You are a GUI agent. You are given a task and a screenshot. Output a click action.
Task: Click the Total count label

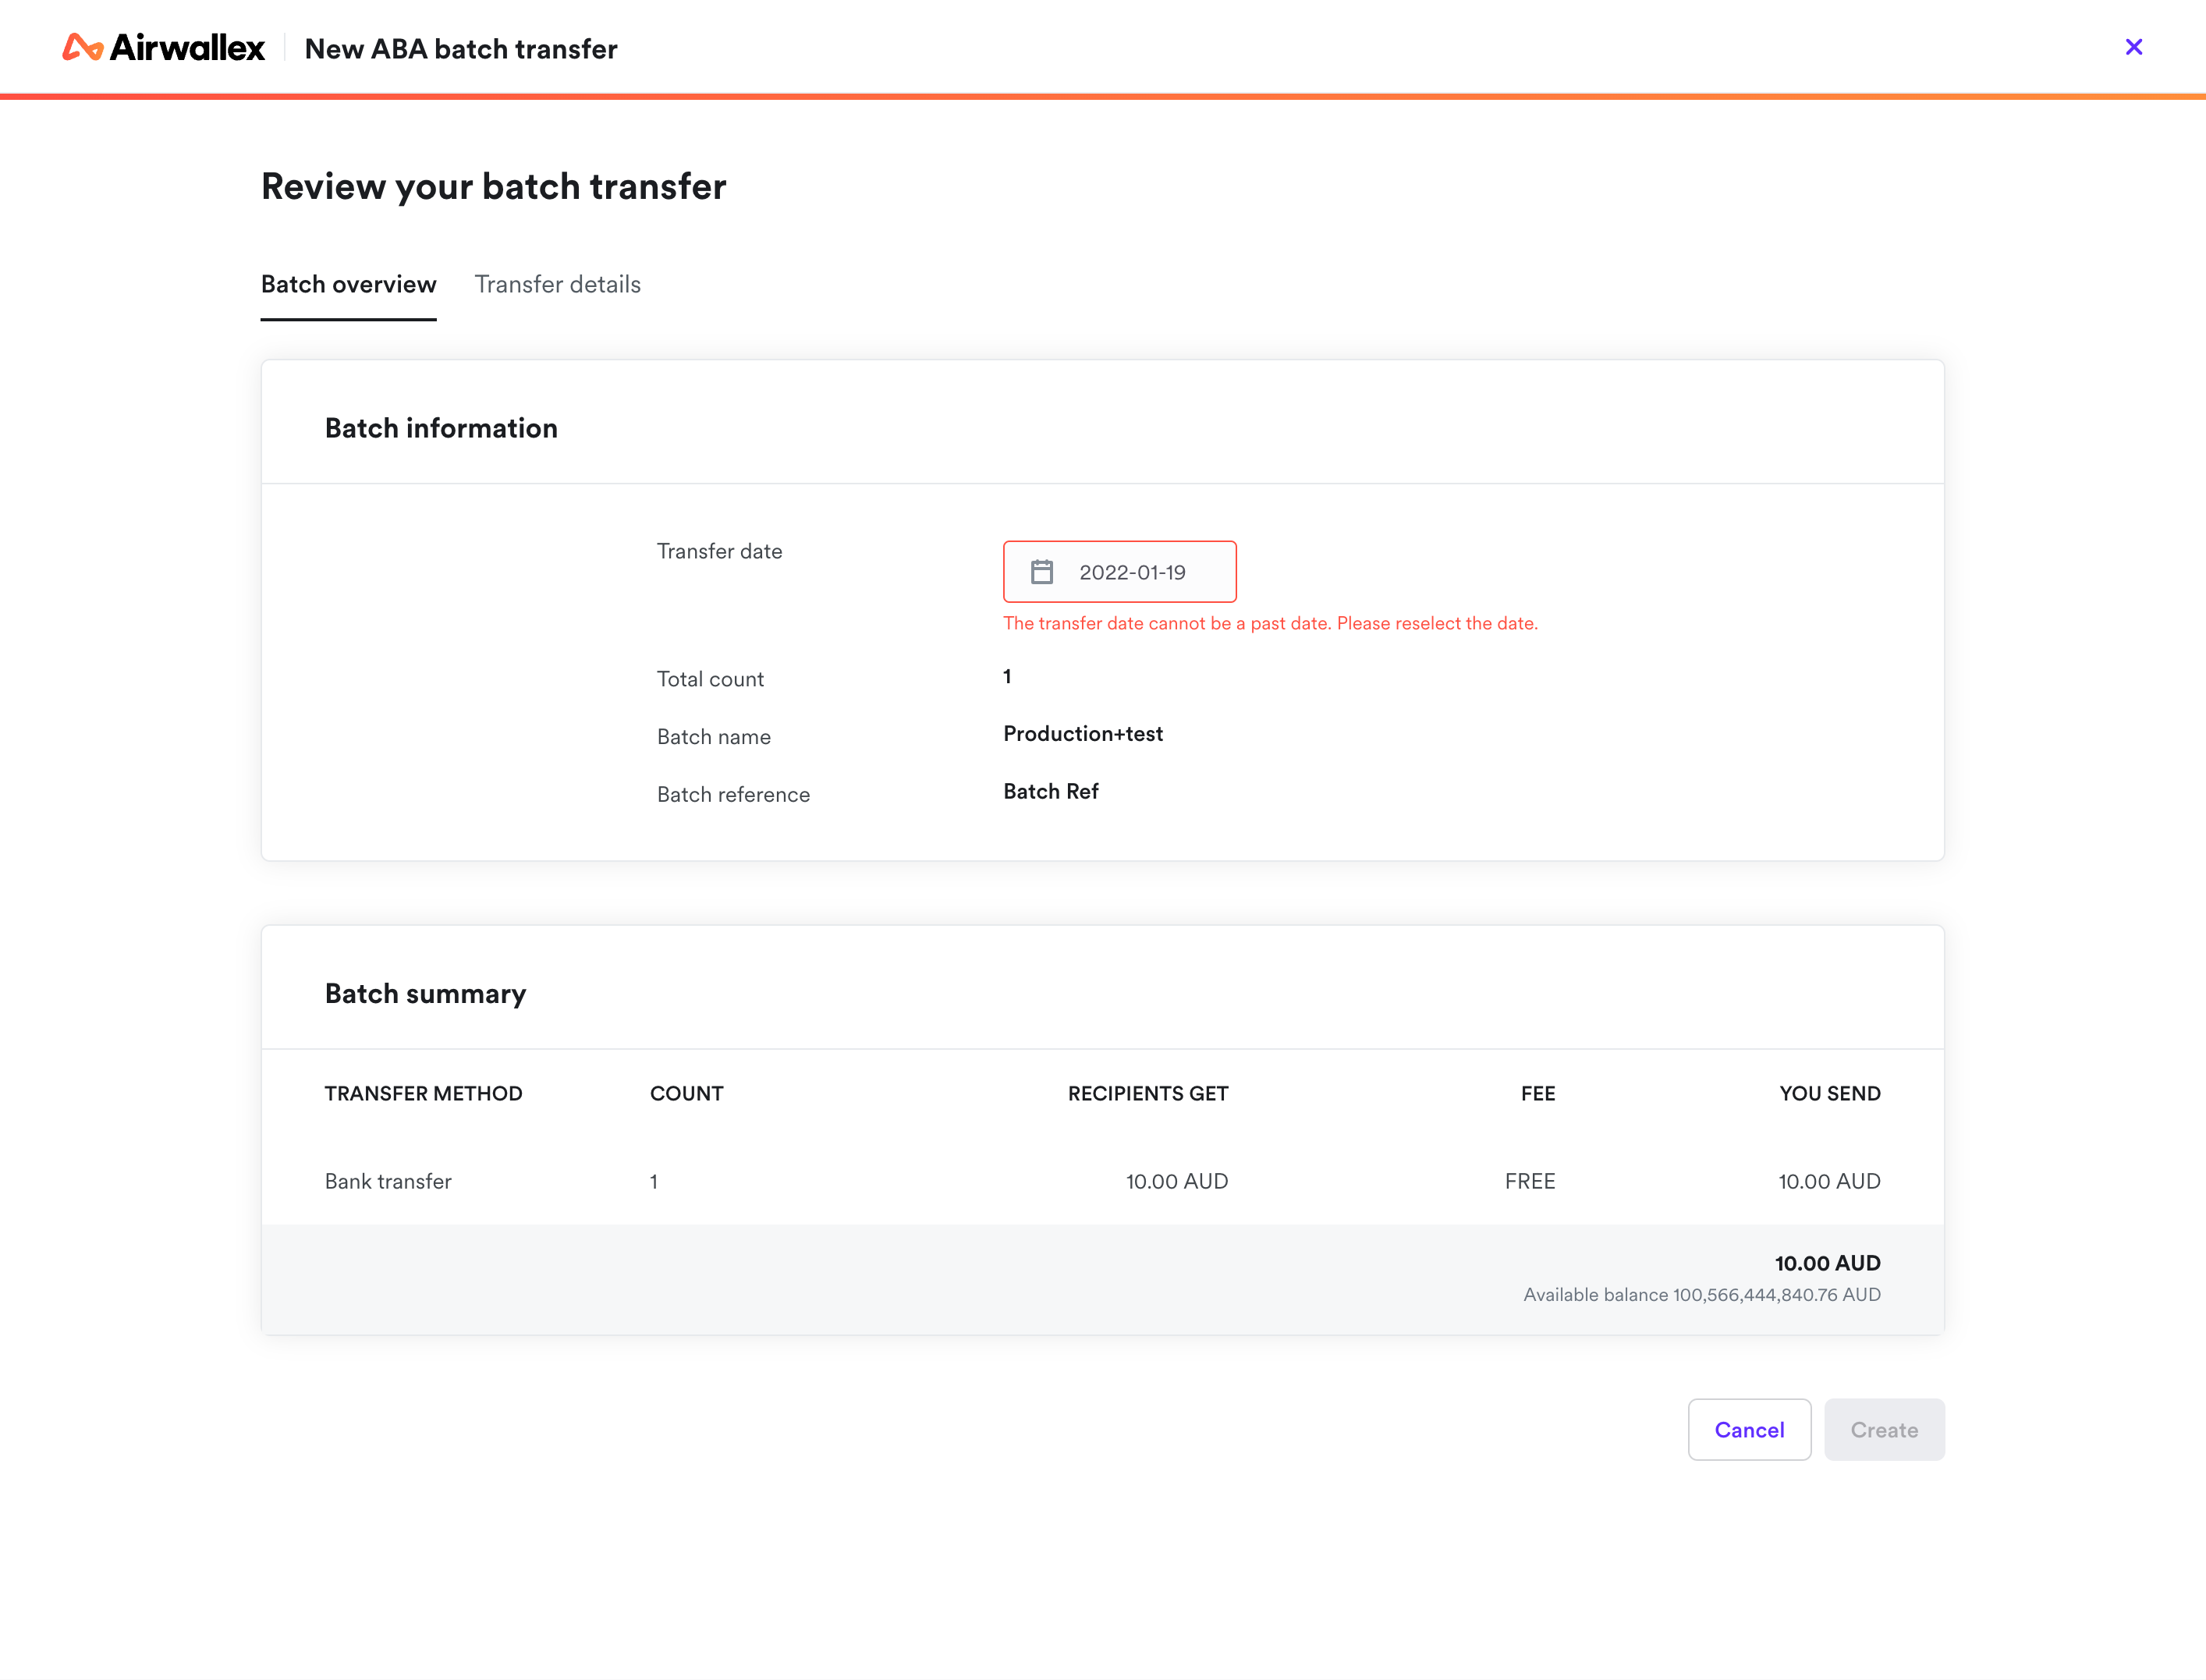point(710,679)
